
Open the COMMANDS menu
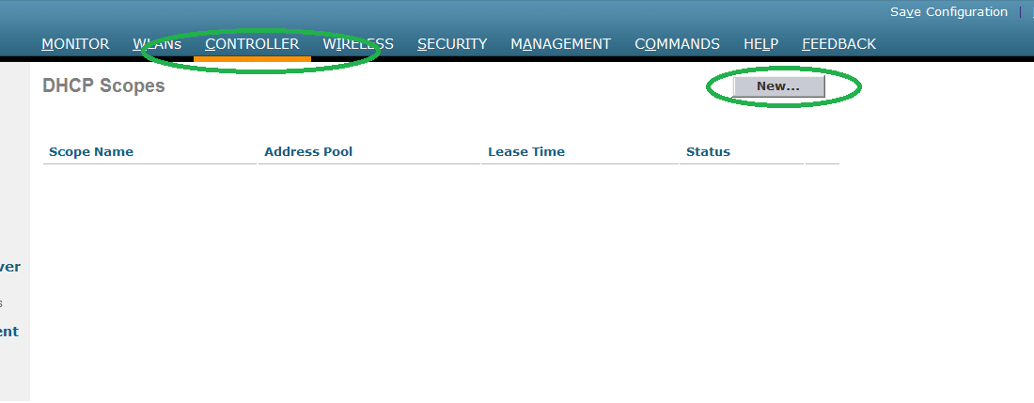coord(677,44)
